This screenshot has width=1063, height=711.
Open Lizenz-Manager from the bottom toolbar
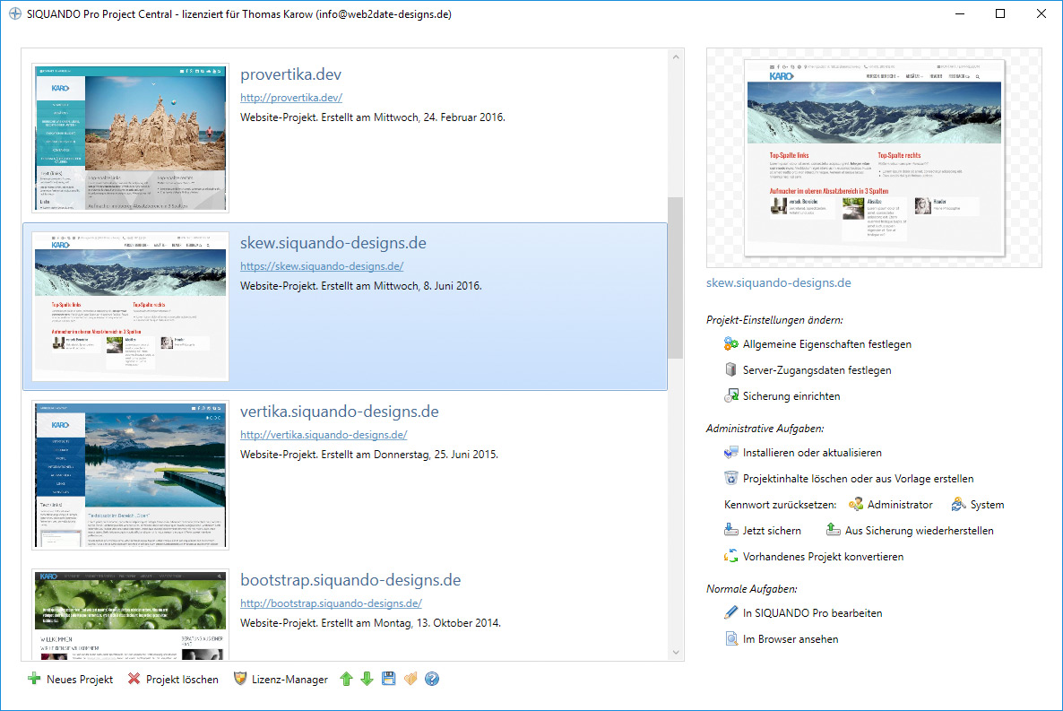[281, 680]
